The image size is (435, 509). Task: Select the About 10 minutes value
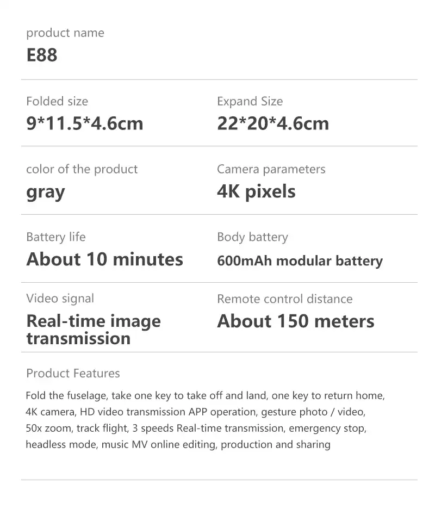(105, 259)
